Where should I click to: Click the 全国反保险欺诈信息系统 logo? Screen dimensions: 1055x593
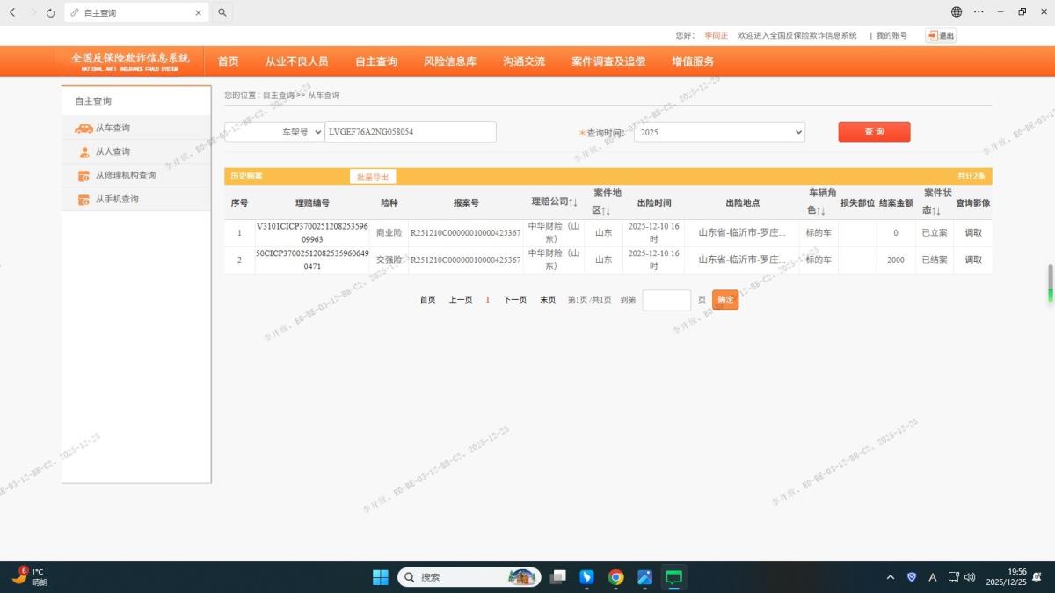[130, 61]
